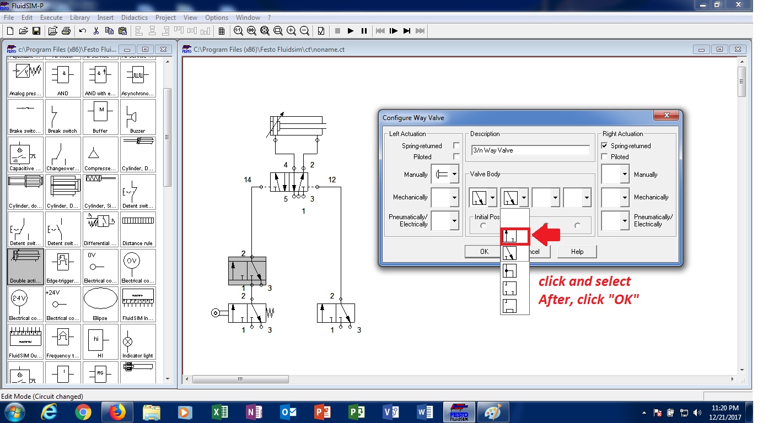The width and height of the screenshot is (763, 423).
Task: Open the first Valve Body dropdown
Action: [x=492, y=197]
